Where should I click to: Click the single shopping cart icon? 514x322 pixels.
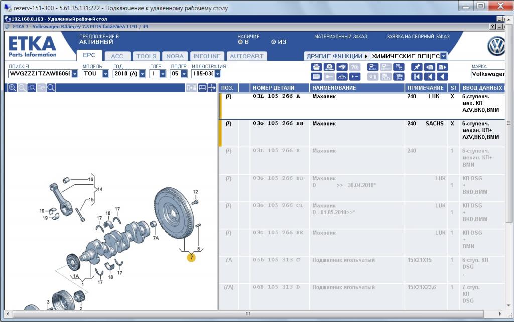tap(399, 77)
